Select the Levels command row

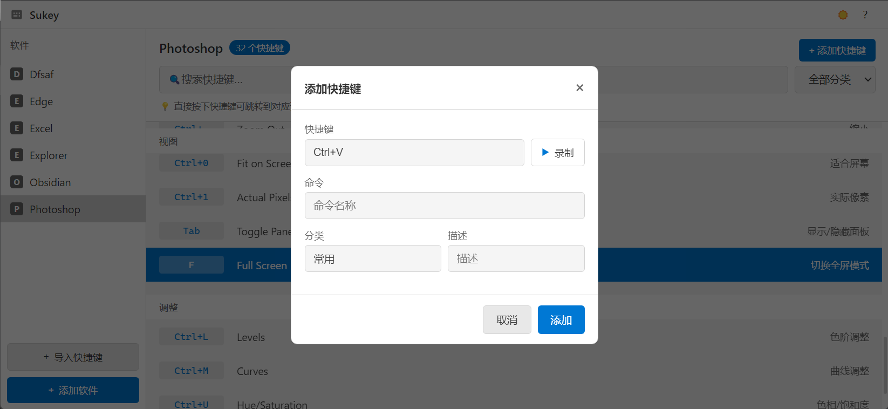pos(514,337)
